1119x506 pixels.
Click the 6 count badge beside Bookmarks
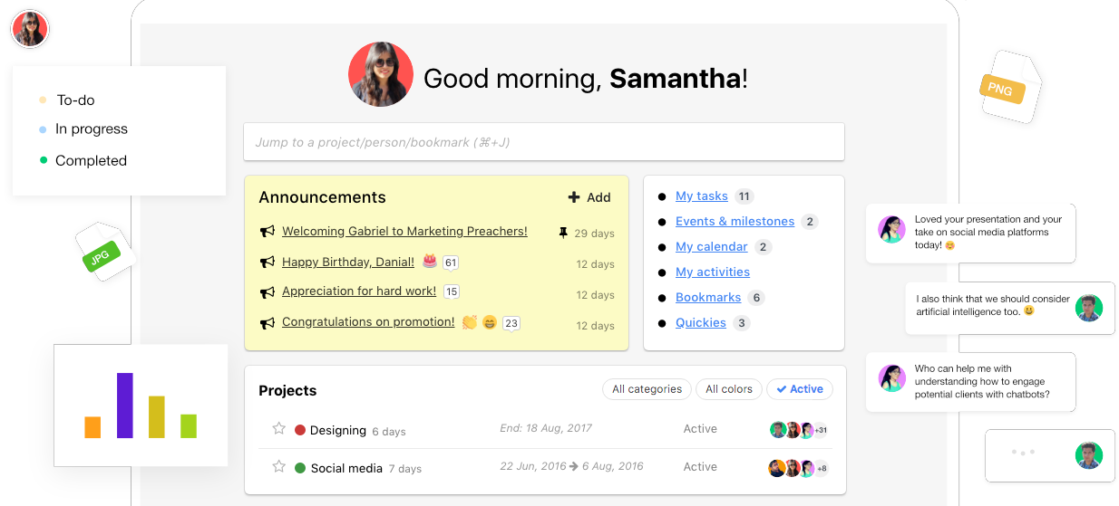756,298
